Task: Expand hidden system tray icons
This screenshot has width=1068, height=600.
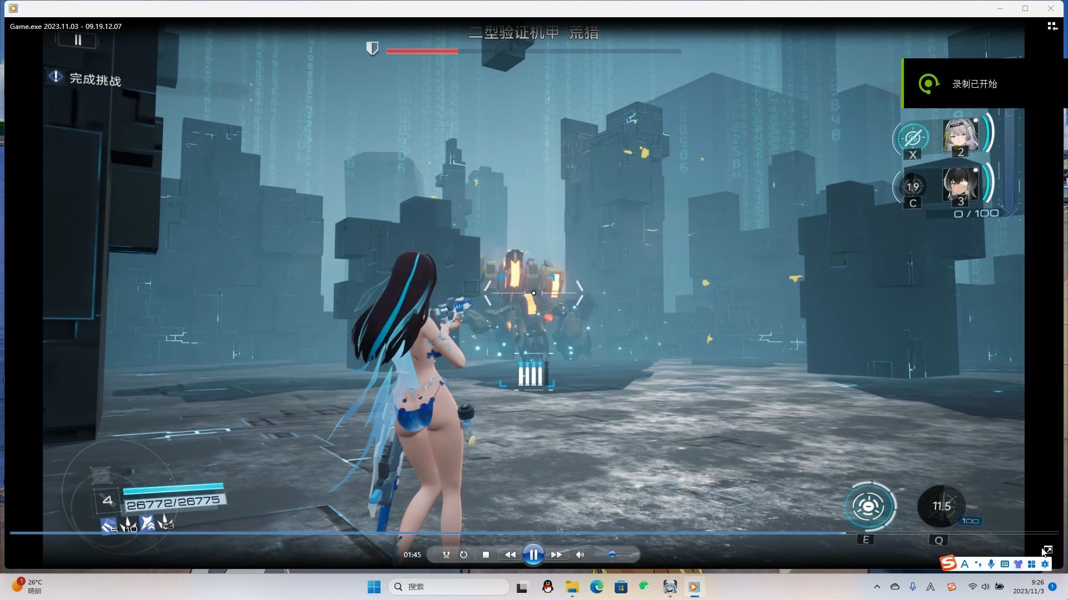Action: coord(877,587)
